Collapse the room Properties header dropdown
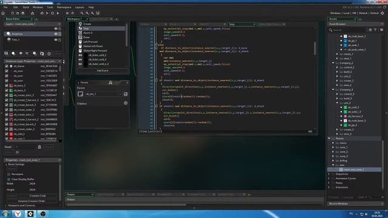 (59, 160)
